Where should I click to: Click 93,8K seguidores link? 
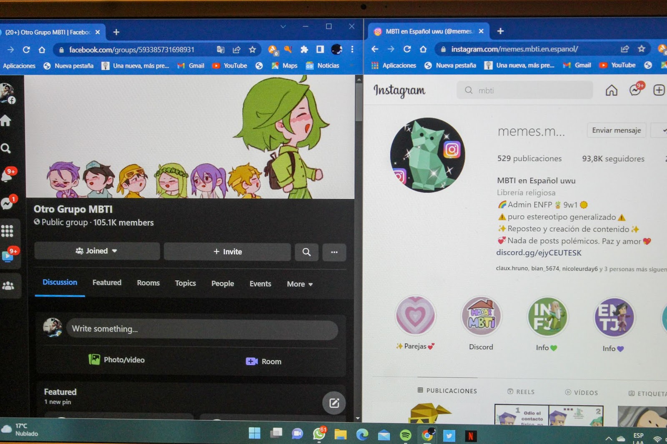point(613,159)
